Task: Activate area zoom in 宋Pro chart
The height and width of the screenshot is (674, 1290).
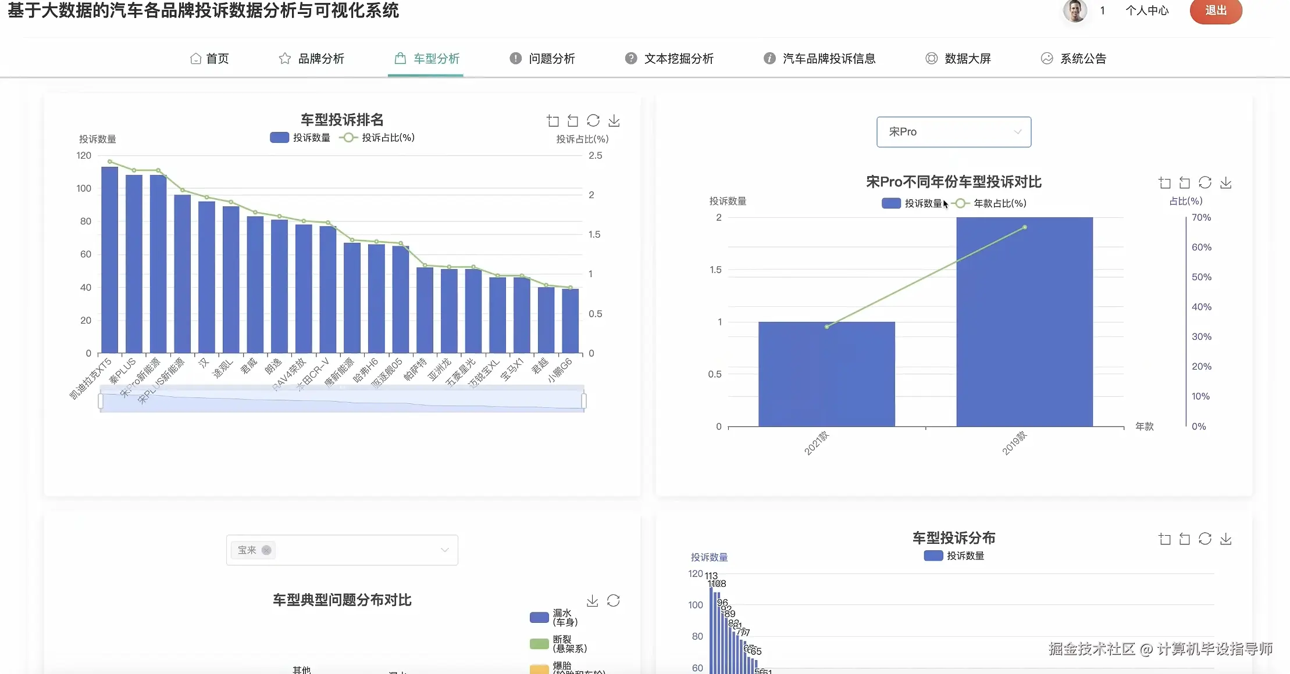Action: 1165,183
